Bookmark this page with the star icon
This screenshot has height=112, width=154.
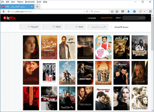click(112, 12)
